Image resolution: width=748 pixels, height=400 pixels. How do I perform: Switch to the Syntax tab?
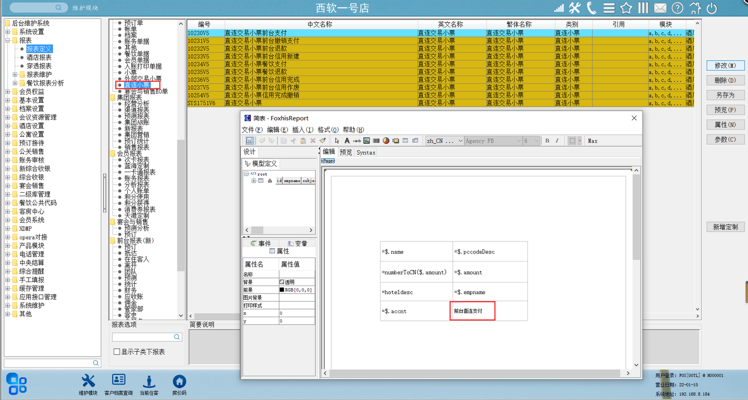pos(366,152)
